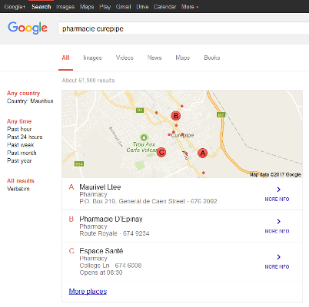The width and height of the screenshot is (309, 307).
Task: Open Gmail in the top bar
Action: (123, 7)
